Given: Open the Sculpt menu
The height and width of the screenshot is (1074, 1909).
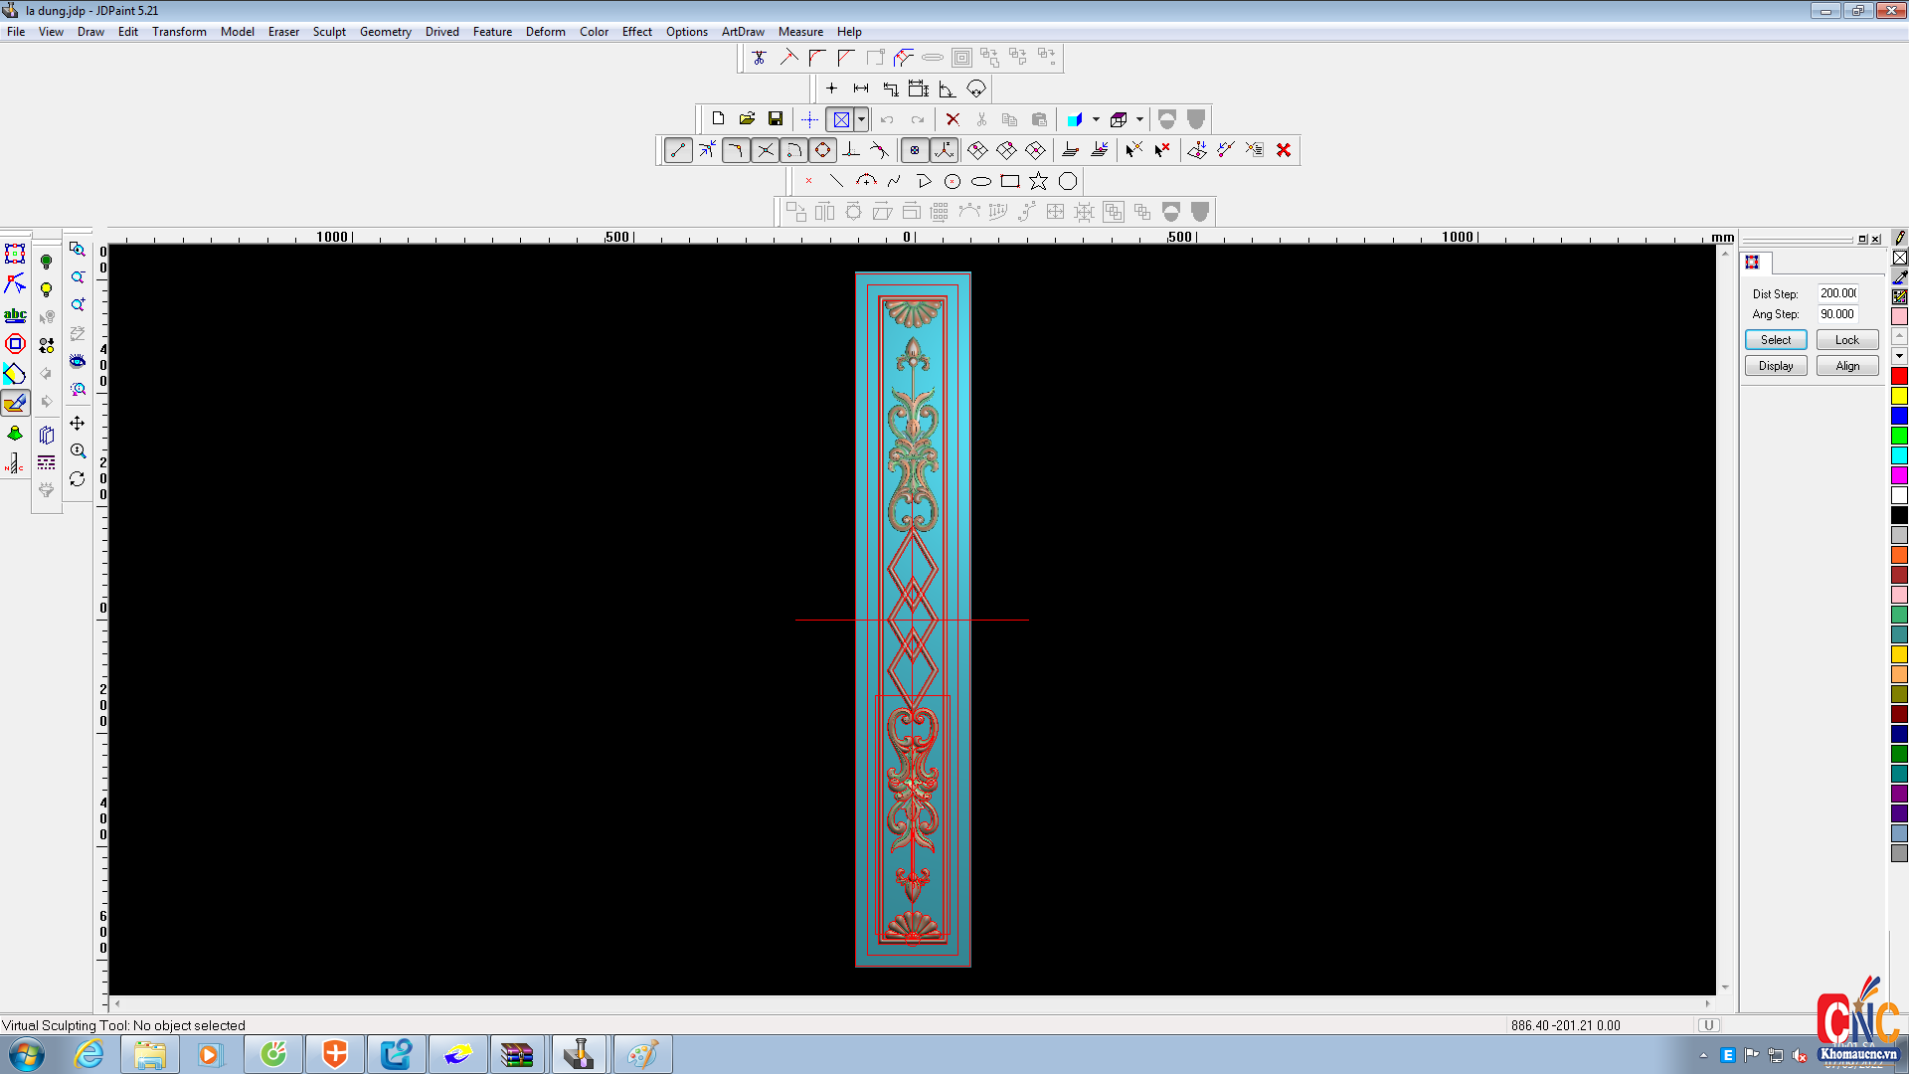Looking at the screenshot, I should click(328, 32).
